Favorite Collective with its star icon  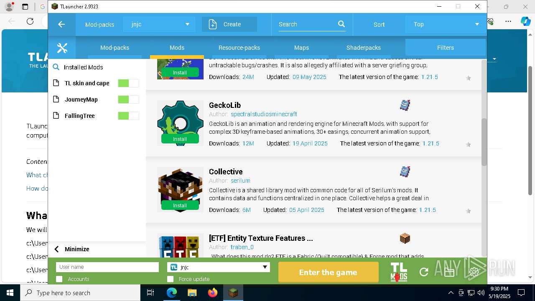(x=468, y=211)
